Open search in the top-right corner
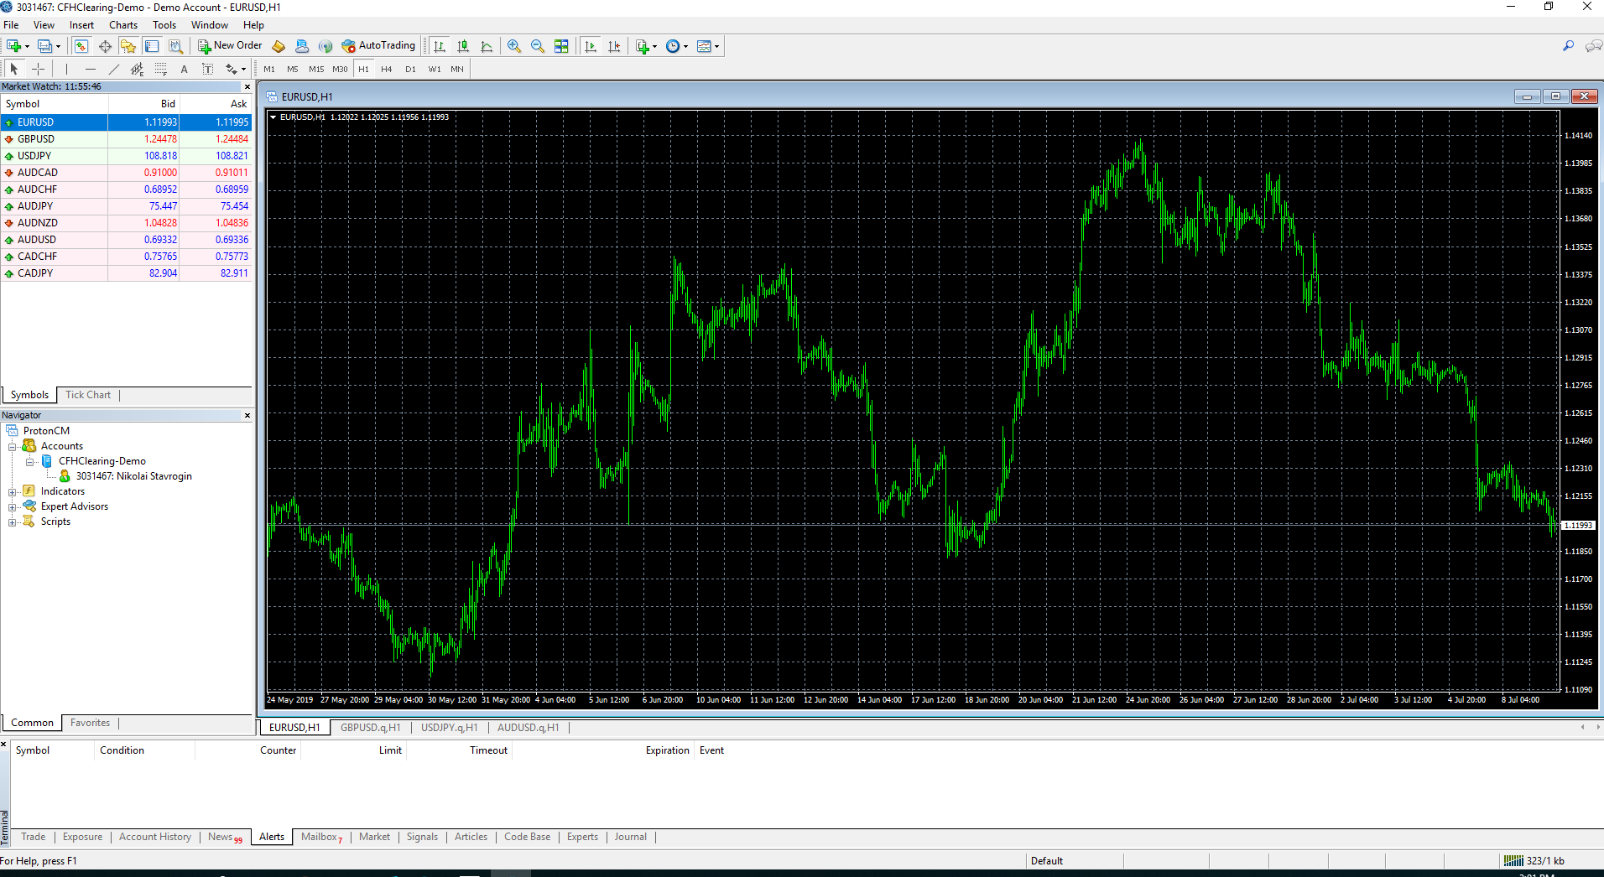Viewport: 1604px width, 877px height. pyautogui.click(x=1568, y=46)
